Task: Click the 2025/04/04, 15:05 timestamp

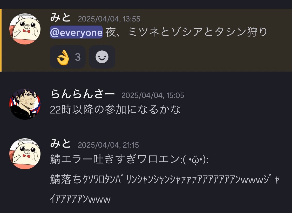Action: click(x=153, y=95)
